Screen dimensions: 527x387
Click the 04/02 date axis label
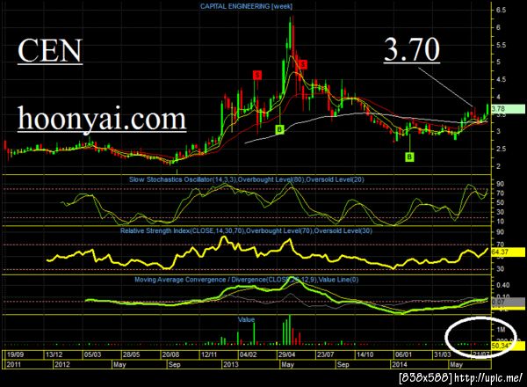248,354
